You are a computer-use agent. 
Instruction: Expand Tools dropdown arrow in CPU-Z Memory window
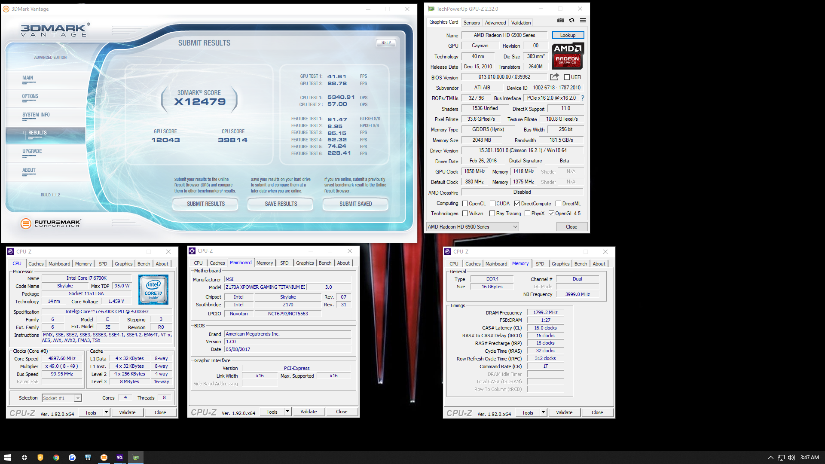click(543, 412)
